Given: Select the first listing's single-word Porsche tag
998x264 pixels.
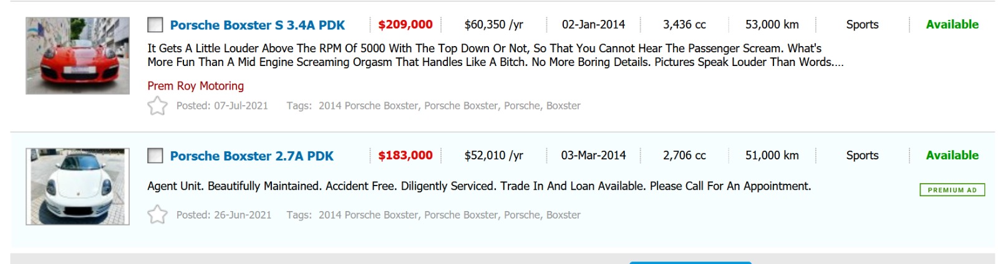Looking at the screenshot, I should (x=521, y=106).
